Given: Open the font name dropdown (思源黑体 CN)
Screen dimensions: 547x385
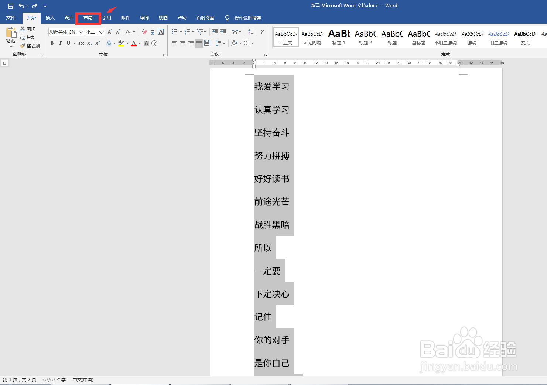Looking at the screenshot, I should (81, 32).
